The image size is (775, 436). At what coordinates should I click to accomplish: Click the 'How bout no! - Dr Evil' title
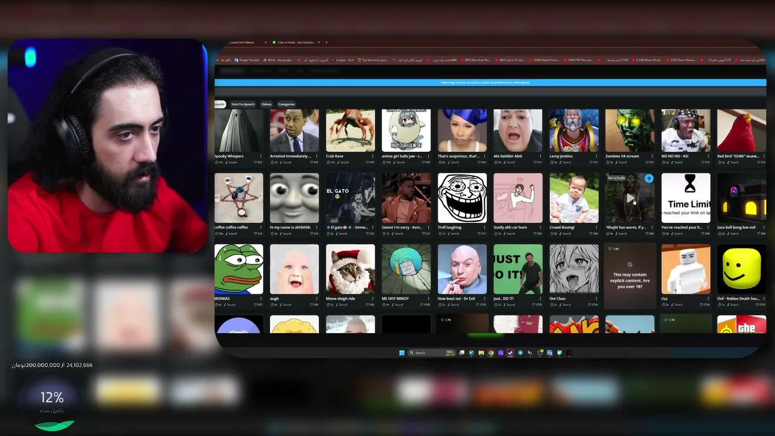[458, 299]
